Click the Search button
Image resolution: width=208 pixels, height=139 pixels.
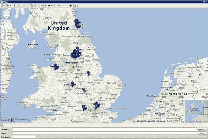(202, 133)
